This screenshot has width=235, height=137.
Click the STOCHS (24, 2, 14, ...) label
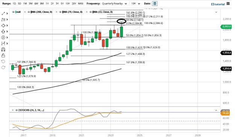(31, 110)
